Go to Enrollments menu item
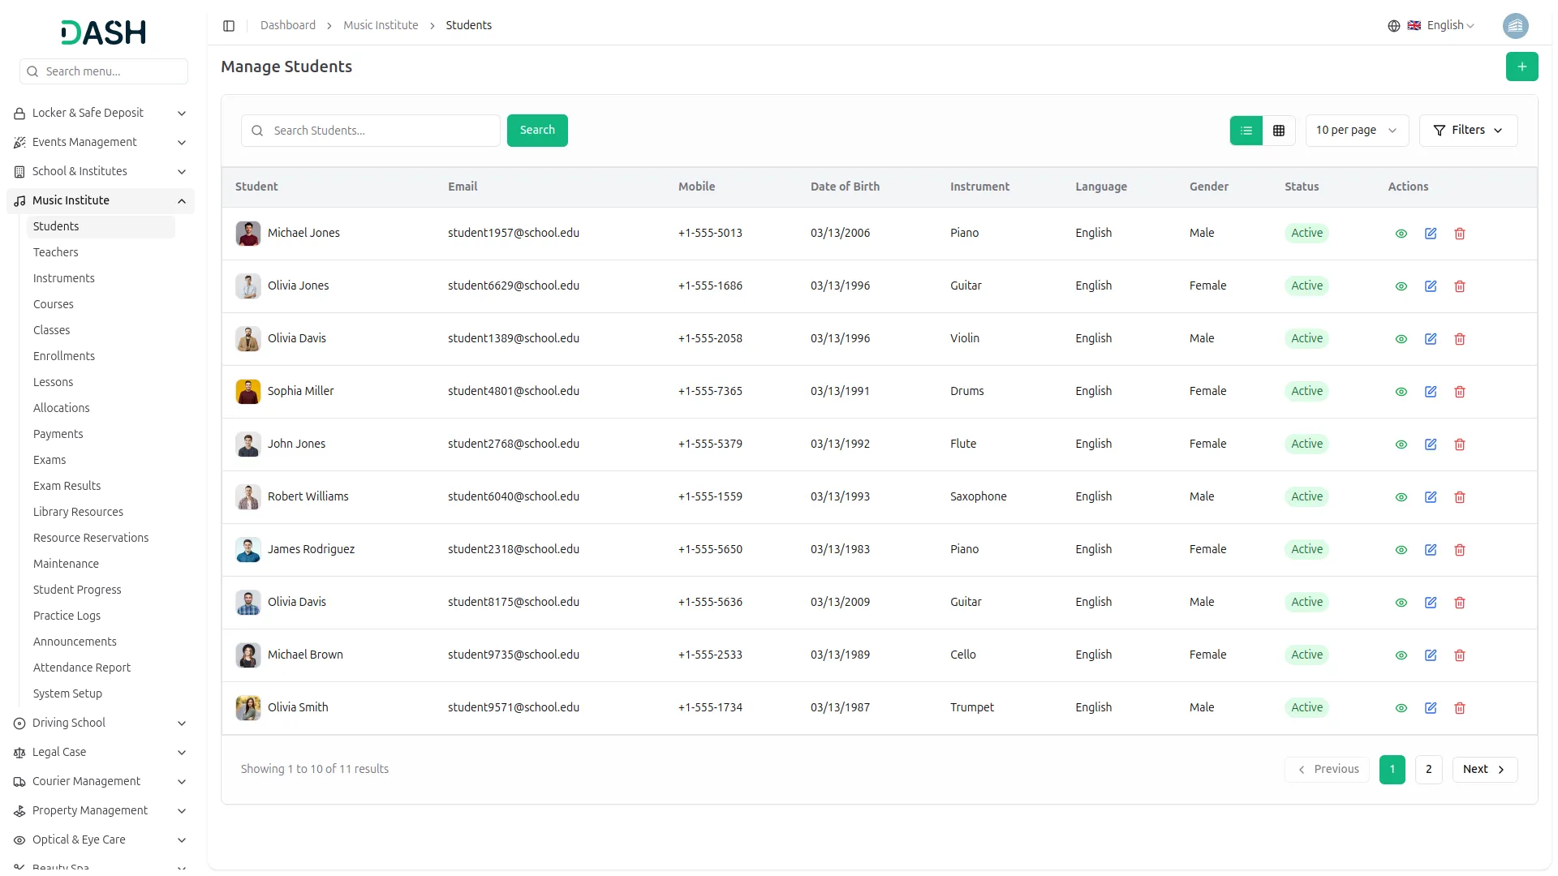1558x876 pixels. (x=64, y=356)
